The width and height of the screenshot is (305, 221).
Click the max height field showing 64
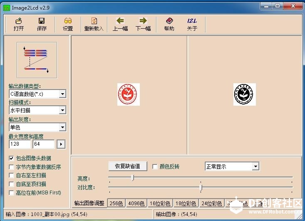[44, 144]
